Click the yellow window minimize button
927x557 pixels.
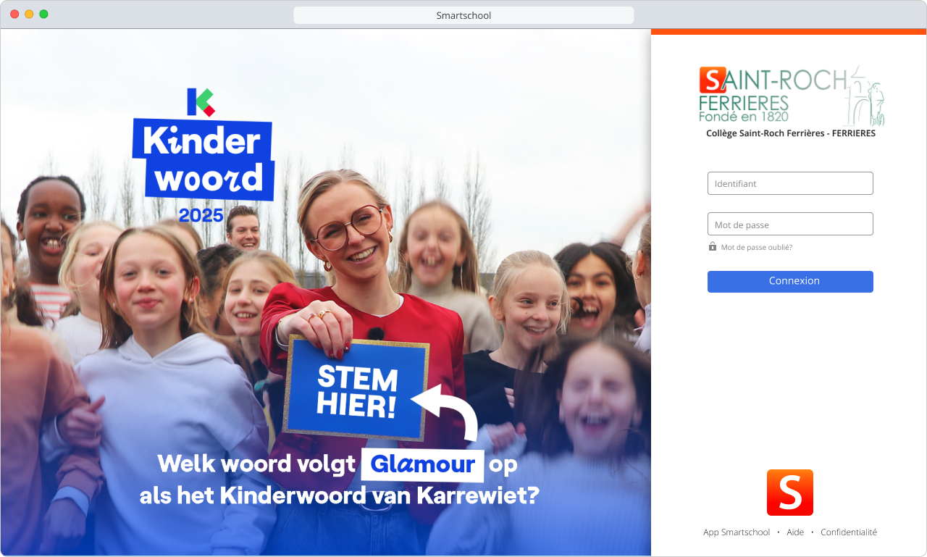(29, 14)
